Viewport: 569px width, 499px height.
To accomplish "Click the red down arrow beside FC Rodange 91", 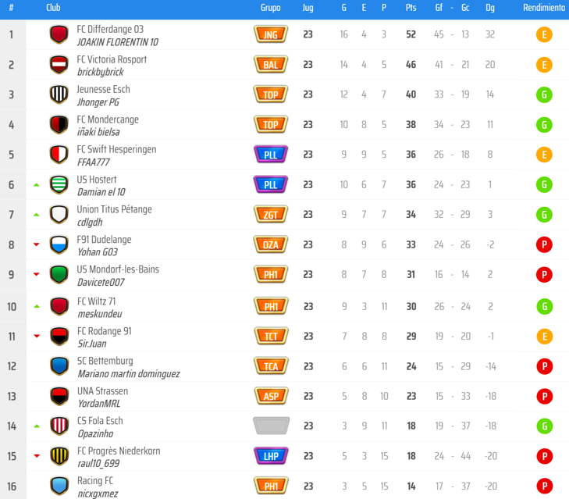I will (37, 337).
